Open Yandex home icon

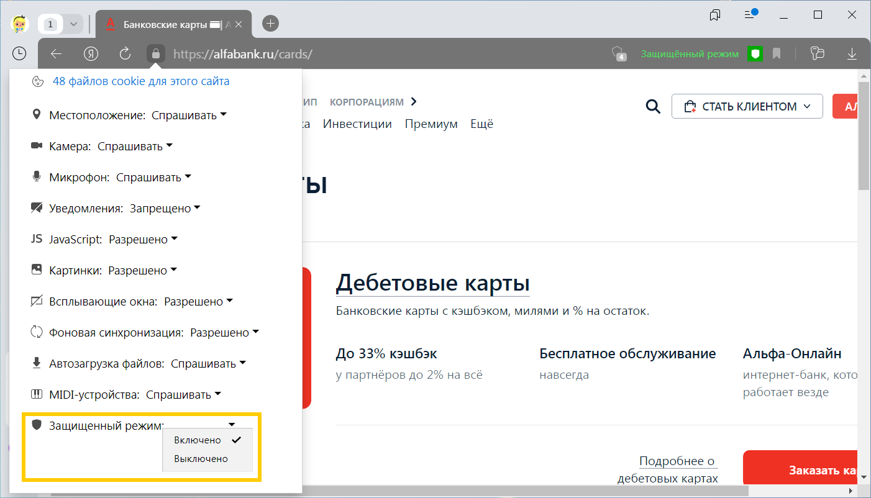coord(91,54)
